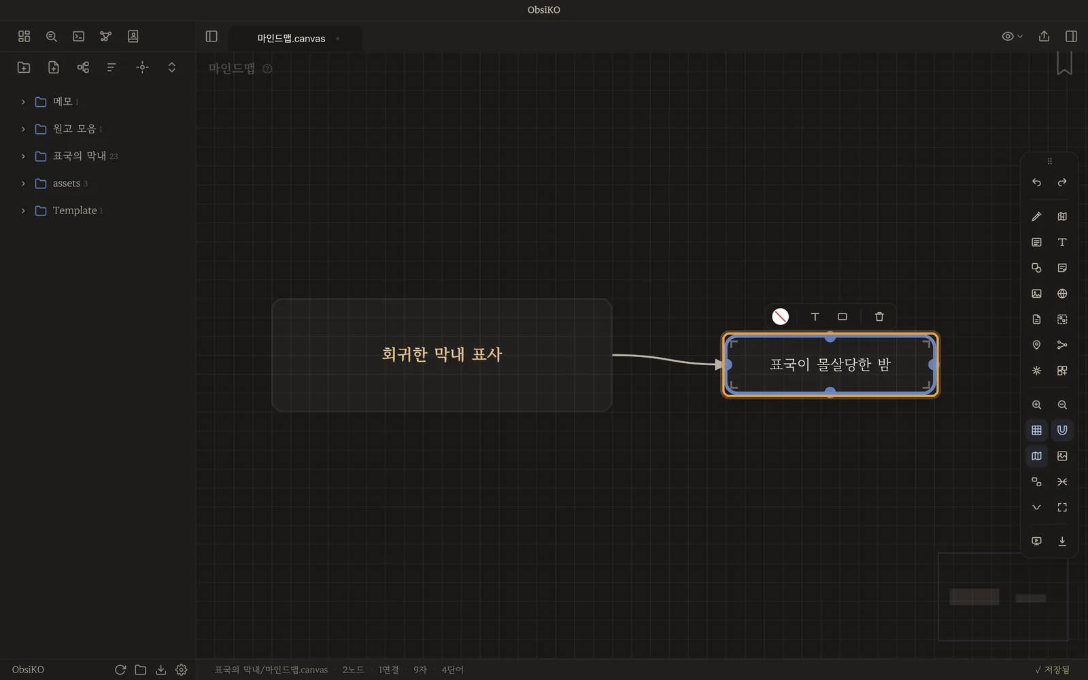Add a sticky note to the canvas
1088x680 pixels.
[1062, 268]
